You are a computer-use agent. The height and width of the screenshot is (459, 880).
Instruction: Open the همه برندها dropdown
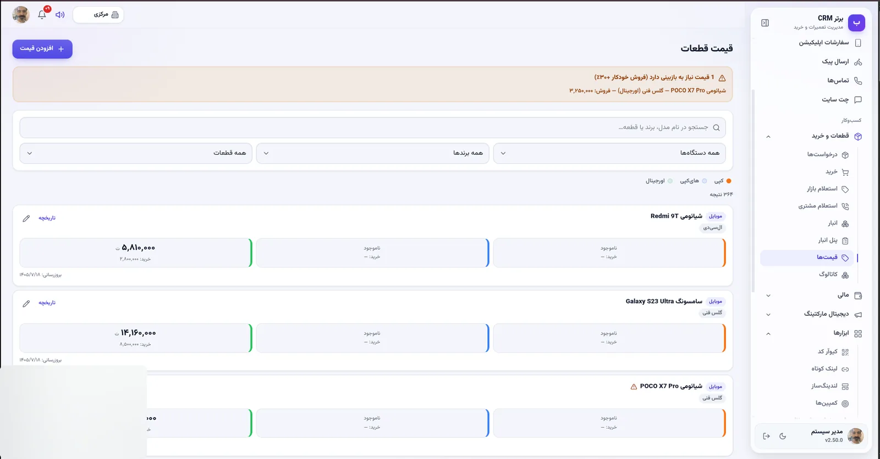pos(372,153)
